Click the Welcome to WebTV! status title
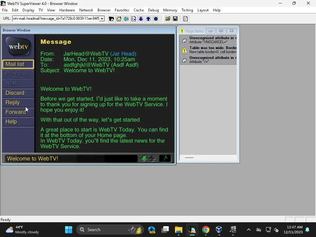The height and width of the screenshot is (237, 316). pyautogui.click(x=33, y=159)
